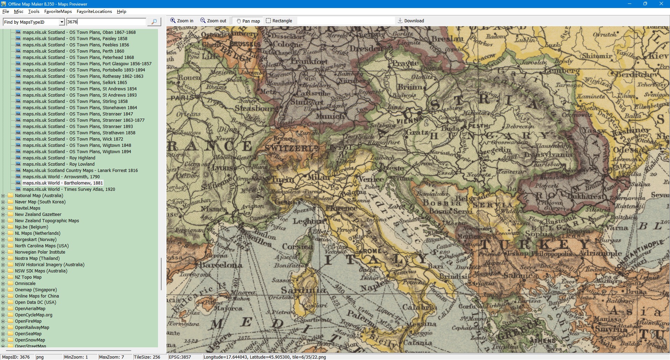The width and height of the screenshot is (670, 360).
Task: Select the Zoom out tool
Action: pos(213,21)
